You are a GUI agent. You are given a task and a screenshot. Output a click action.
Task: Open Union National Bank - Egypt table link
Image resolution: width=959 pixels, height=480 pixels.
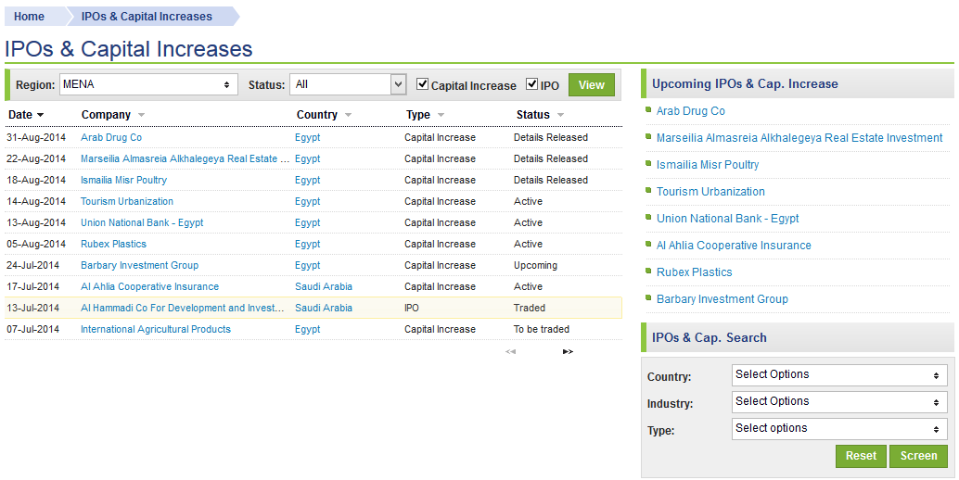point(142,223)
